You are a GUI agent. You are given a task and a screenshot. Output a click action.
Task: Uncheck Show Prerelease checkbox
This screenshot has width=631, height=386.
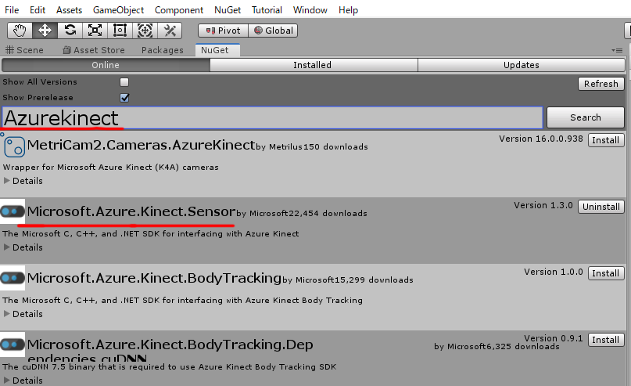coord(124,98)
